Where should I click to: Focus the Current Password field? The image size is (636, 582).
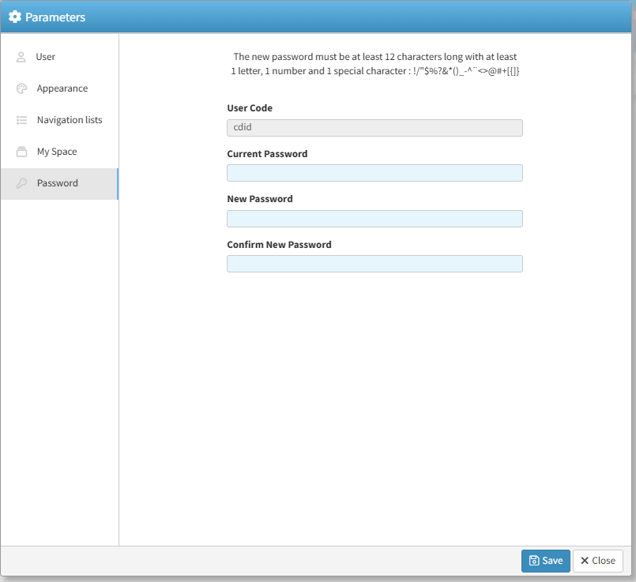tap(374, 173)
